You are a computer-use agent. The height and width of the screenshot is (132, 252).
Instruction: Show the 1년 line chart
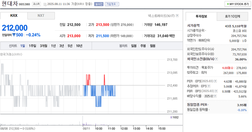tap(53, 46)
